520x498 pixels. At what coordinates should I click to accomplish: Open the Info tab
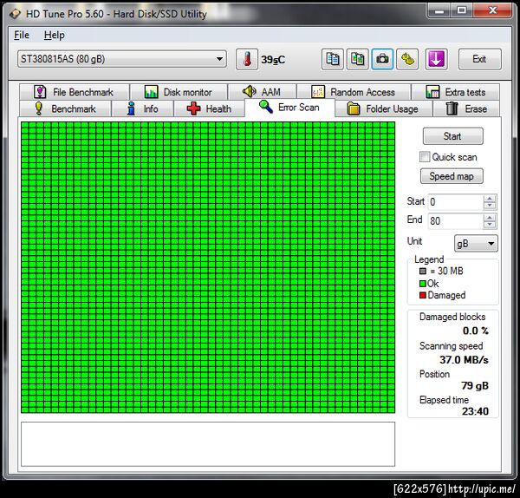click(x=143, y=108)
